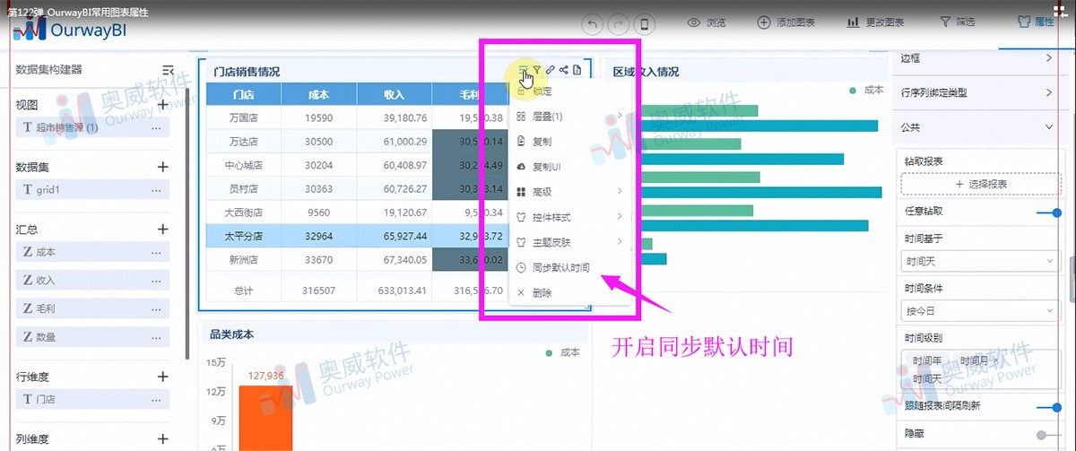Choose 复制UI in the context menu

pyautogui.click(x=570, y=167)
